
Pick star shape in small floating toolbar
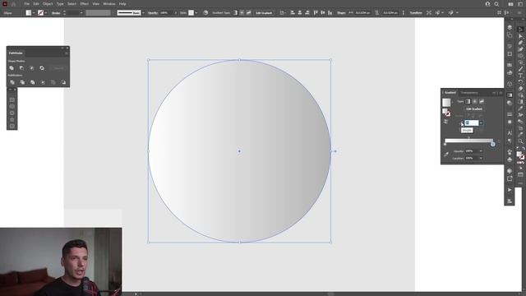click(x=12, y=120)
